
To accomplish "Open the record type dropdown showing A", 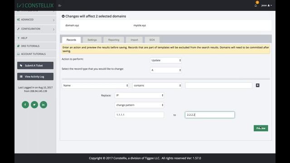I will point(166,70).
